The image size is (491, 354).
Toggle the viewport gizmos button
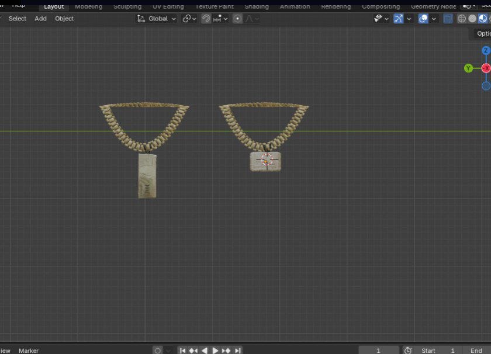pos(398,19)
